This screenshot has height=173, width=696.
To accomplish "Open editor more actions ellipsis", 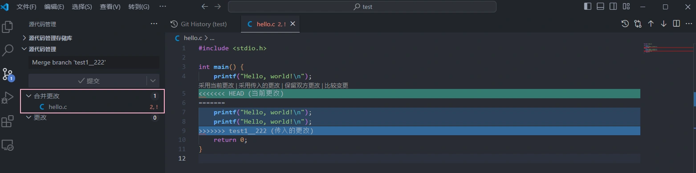I will 689,24.
